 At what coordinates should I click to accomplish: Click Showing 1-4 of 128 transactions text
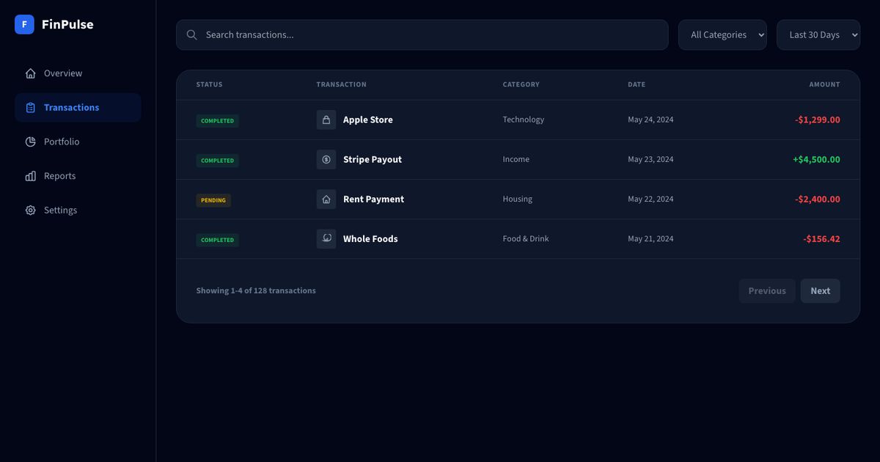256,291
